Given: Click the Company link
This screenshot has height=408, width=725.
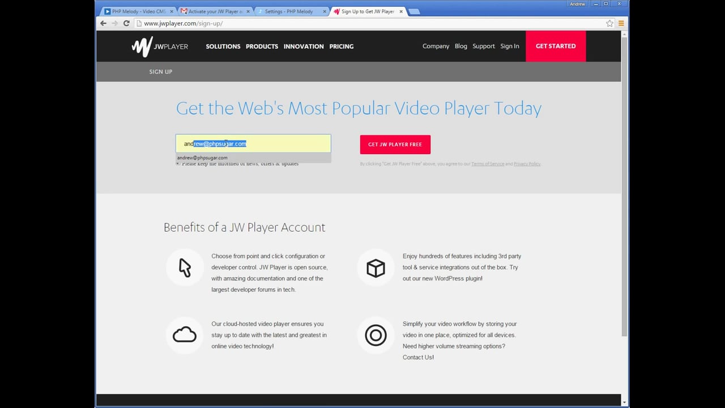Looking at the screenshot, I should click(436, 46).
